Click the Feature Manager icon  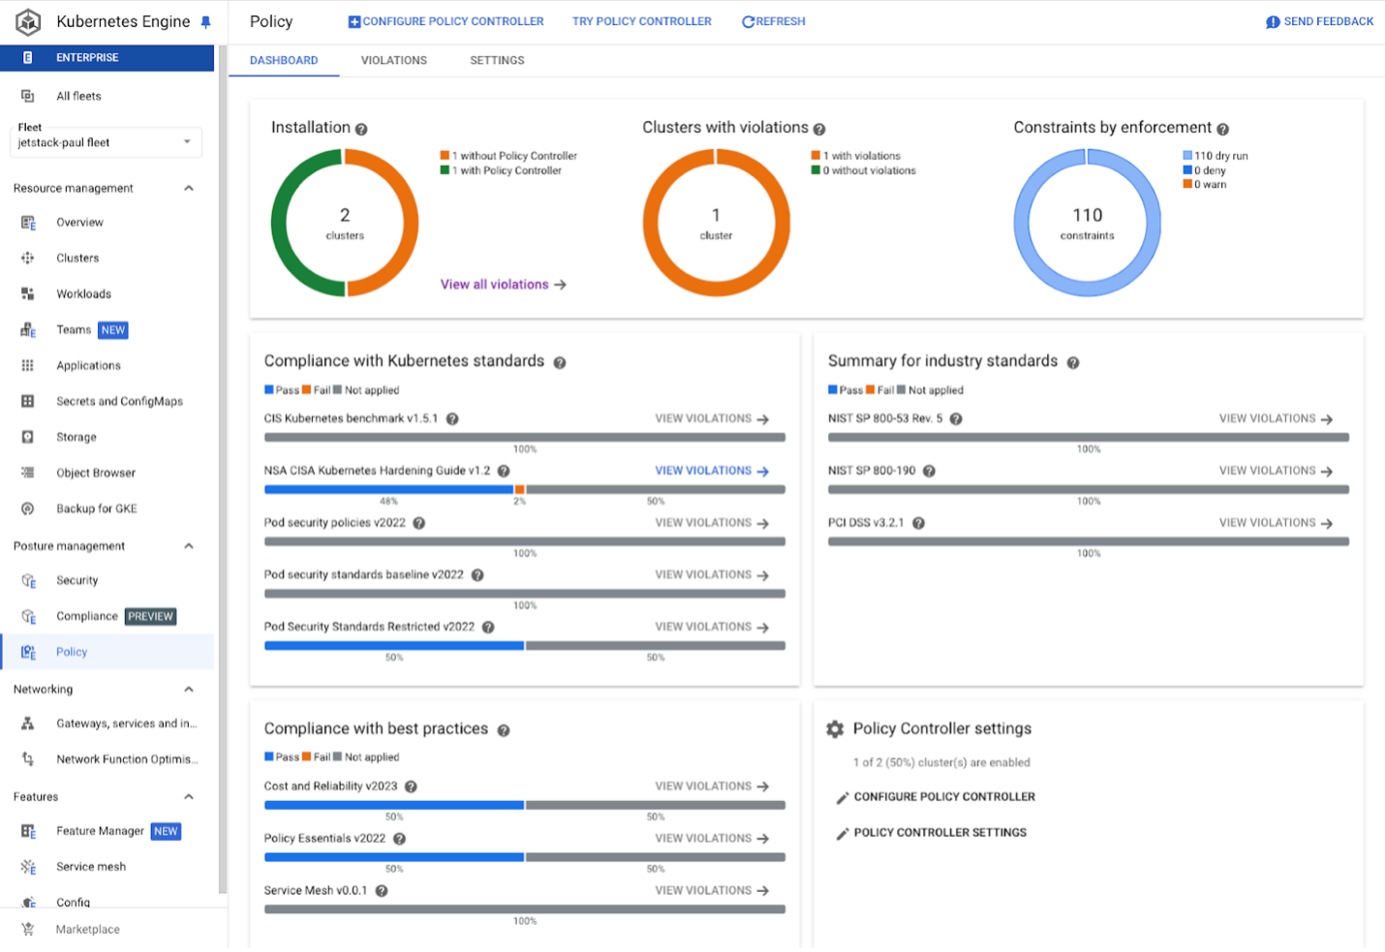28,832
